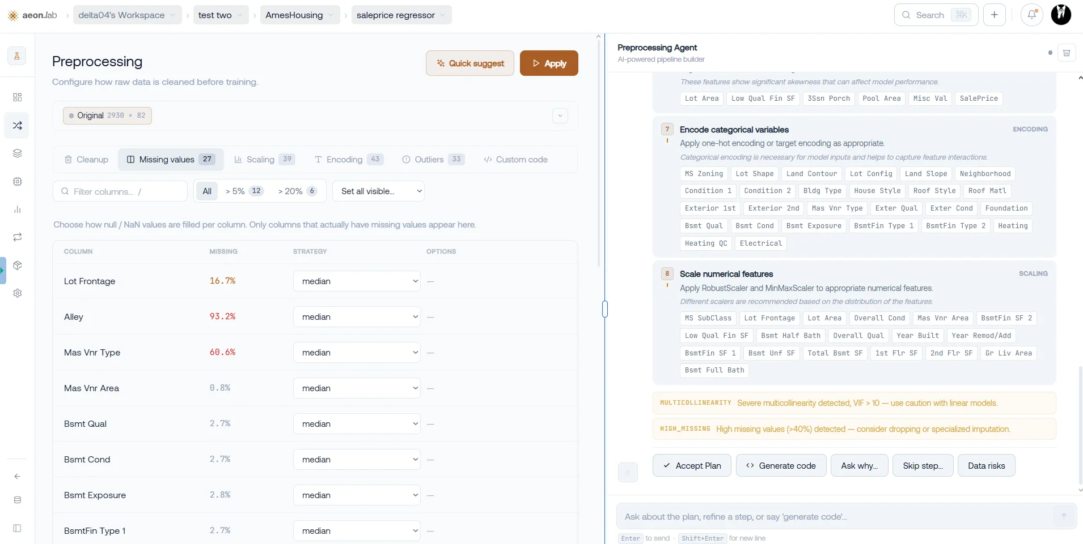Open the flask icon in sidebar
Viewport: 1083px width, 544px height.
tap(17, 55)
